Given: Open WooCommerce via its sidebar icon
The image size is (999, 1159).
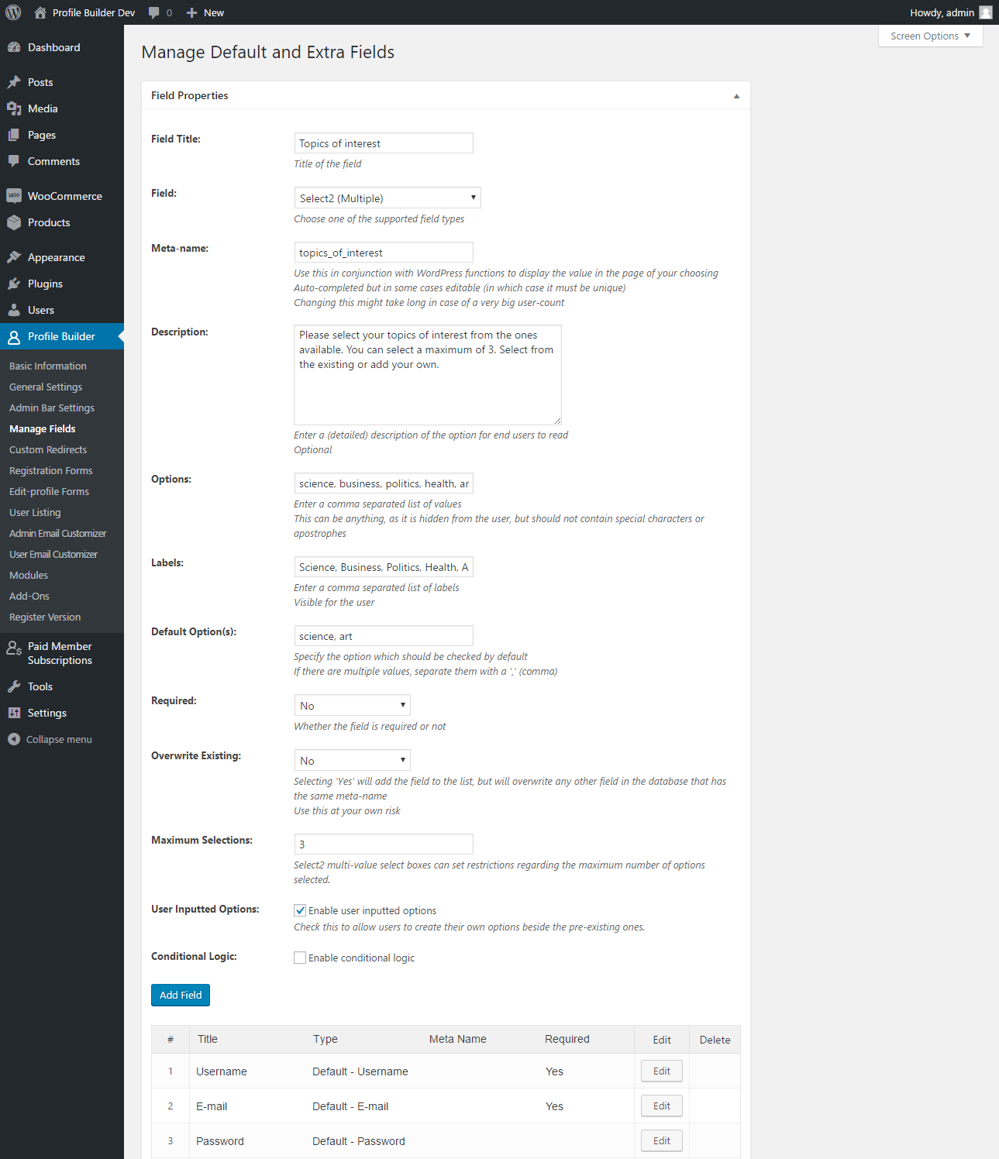Looking at the screenshot, I should (x=14, y=196).
